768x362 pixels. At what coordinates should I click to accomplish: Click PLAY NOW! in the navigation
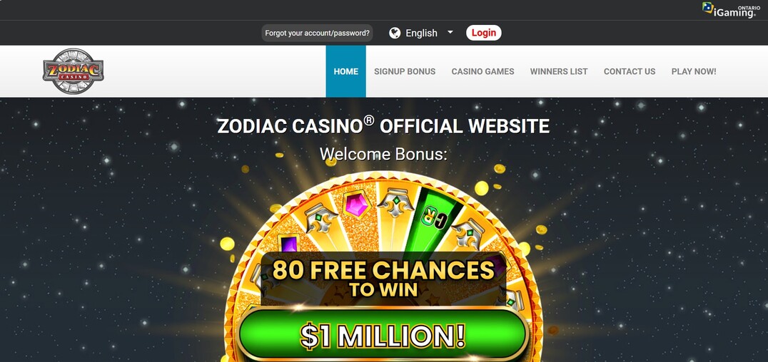click(694, 71)
